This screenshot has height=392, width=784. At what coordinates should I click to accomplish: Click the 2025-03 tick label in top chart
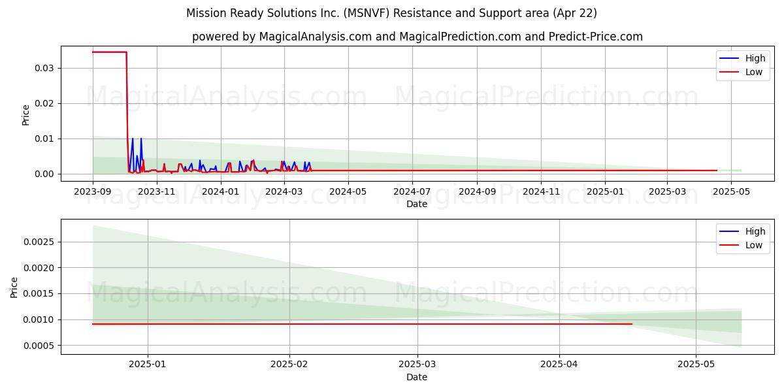(667, 191)
